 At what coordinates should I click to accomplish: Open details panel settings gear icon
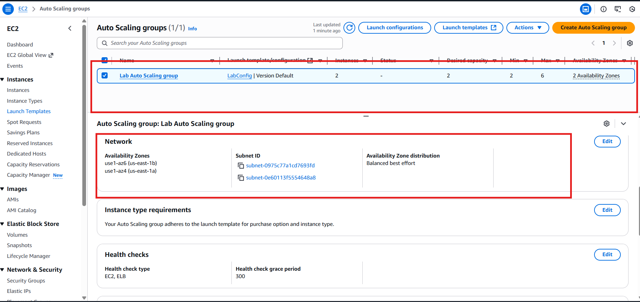(x=607, y=124)
